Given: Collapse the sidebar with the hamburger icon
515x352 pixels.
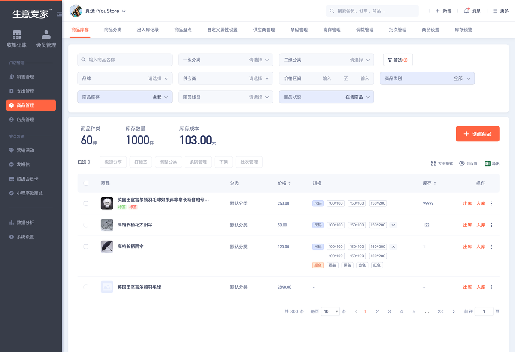Looking at the screenshot, I should (x=59, y=14).
